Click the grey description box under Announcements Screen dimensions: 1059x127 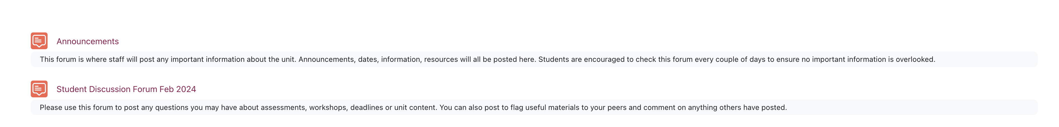(x=987, y=60)
